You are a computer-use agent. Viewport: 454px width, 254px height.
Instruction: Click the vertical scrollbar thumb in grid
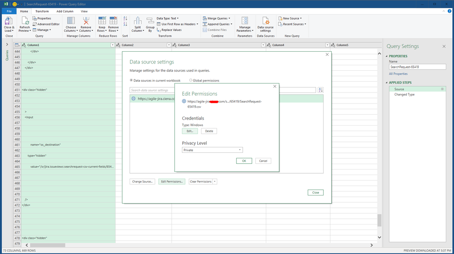[379, 220]
